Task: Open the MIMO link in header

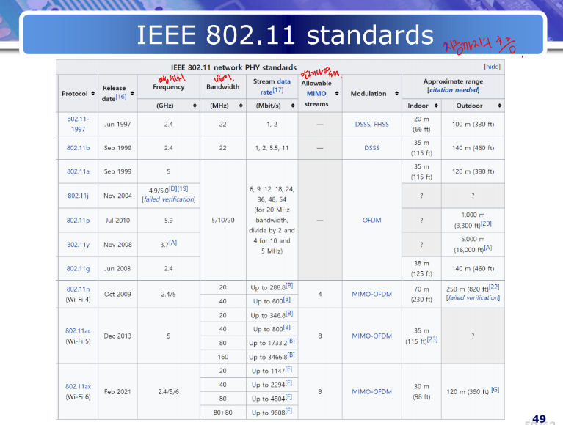Action: (316, 93)
